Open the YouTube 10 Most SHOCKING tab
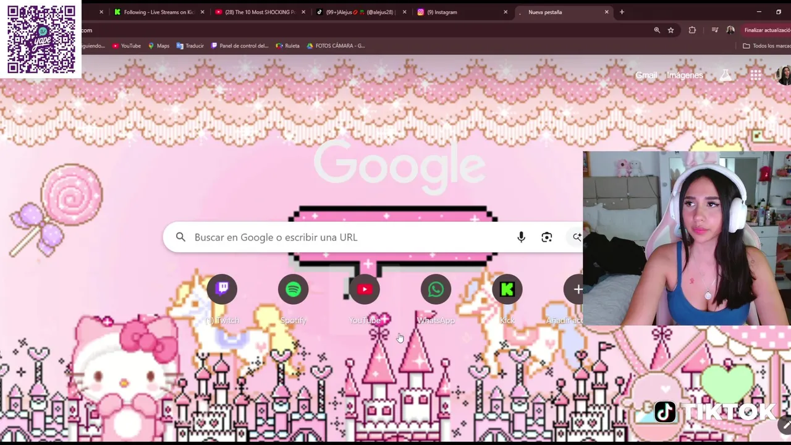This screenshot has height=445, width=791. [260, 12]
